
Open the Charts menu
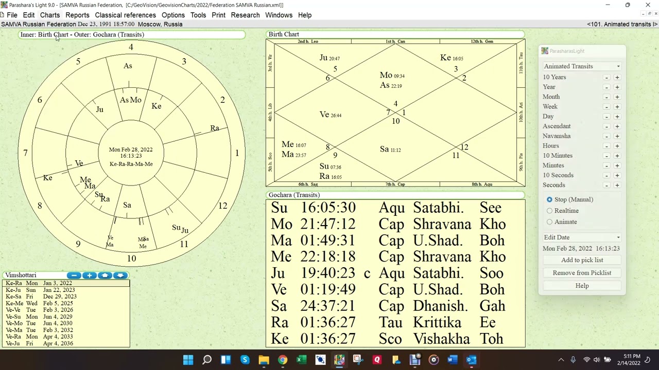[x=50, y=15]
